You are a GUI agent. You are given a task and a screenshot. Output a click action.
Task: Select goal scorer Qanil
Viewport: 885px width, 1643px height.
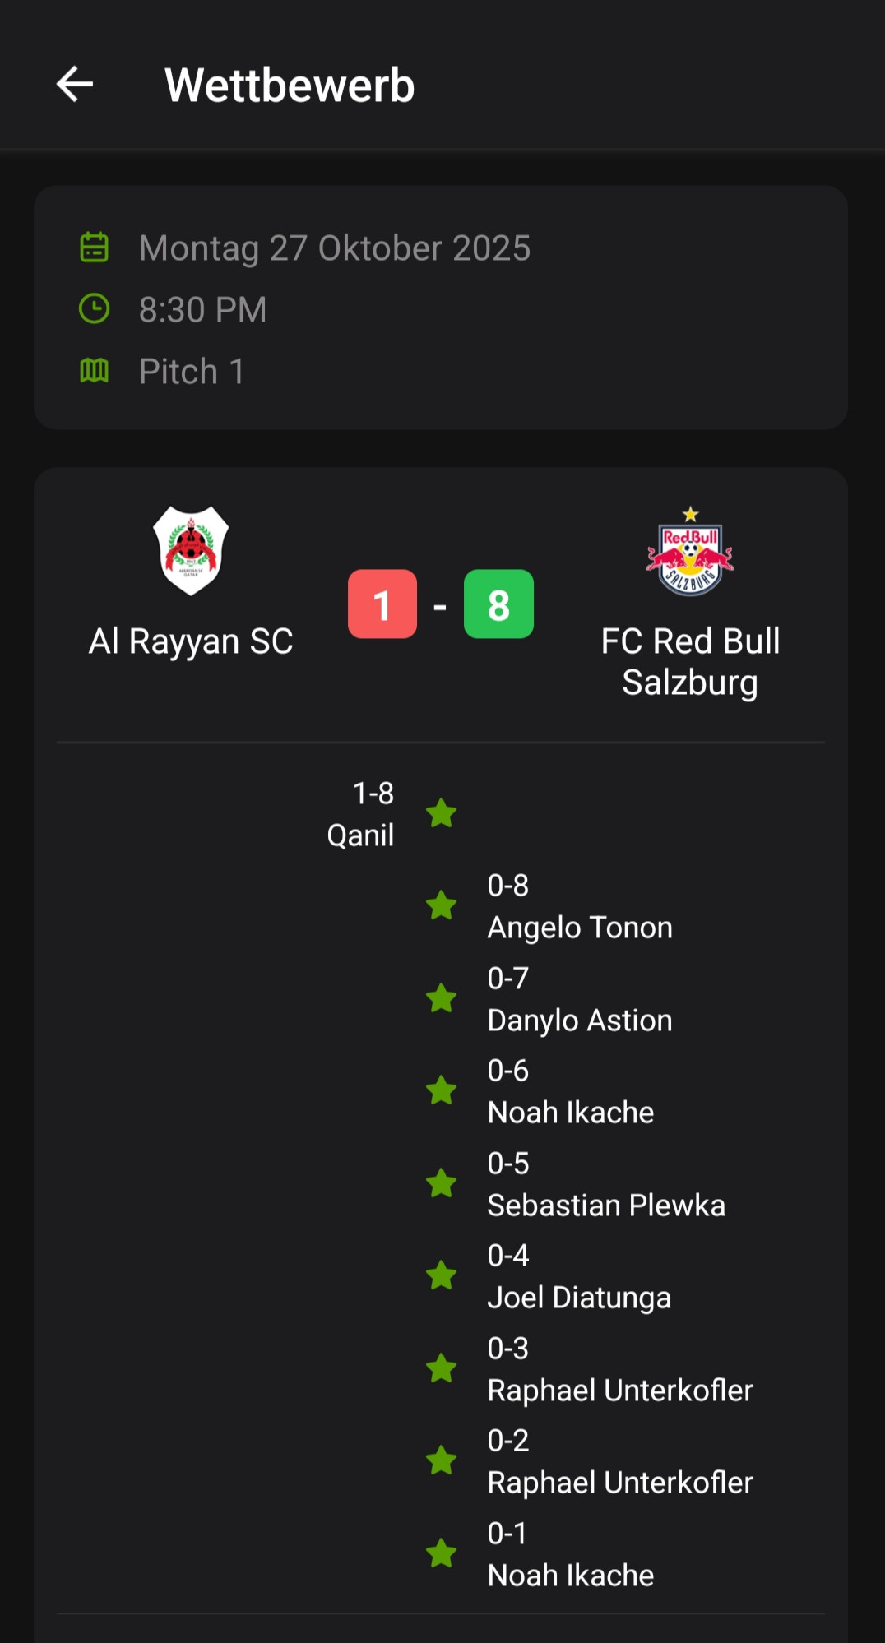point(360,835)
